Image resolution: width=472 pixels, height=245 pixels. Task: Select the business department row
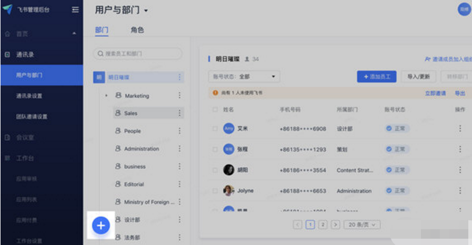click(148, 166)
